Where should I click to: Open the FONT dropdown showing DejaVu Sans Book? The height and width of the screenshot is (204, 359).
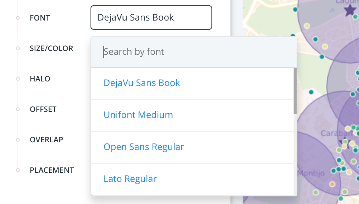(x=151, y=18)
